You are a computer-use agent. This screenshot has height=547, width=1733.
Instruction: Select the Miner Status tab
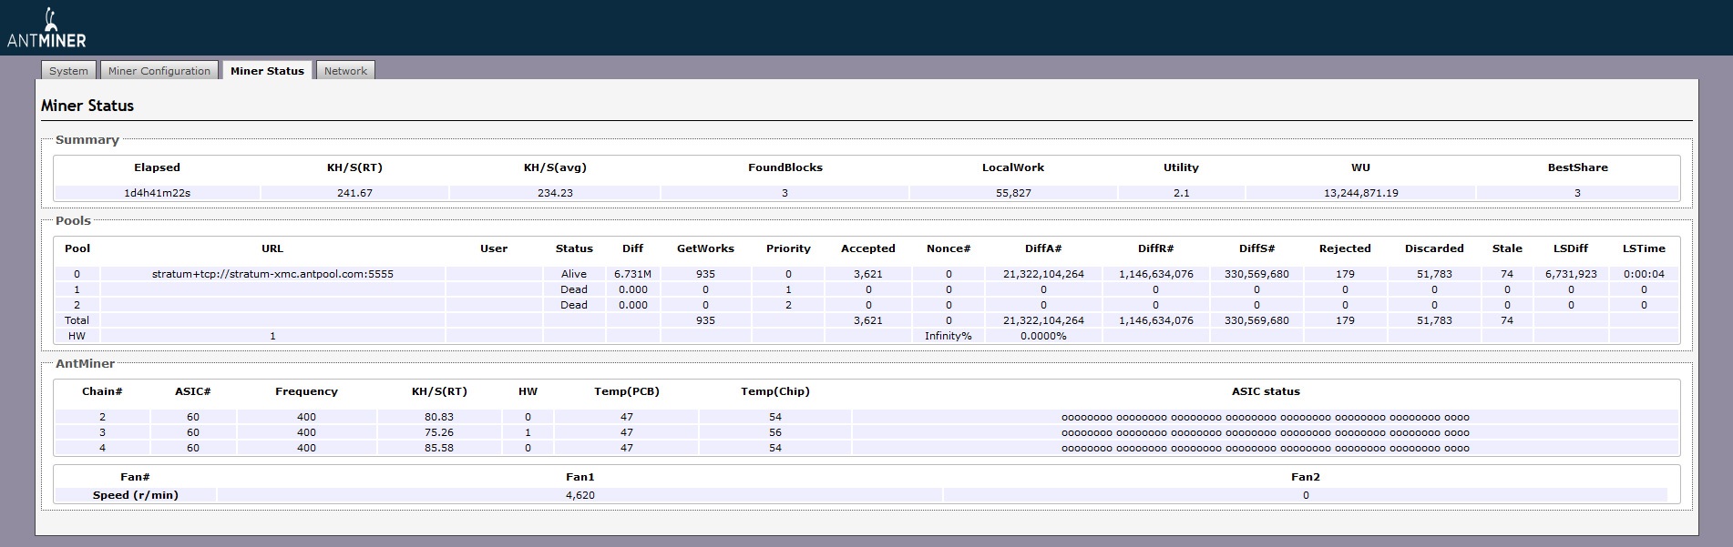[x=267, y=71]
